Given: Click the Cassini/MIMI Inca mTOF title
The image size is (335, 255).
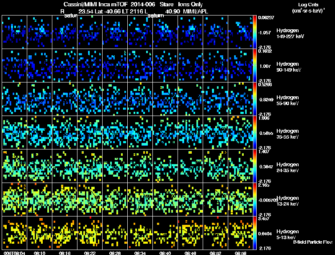Looking at the screenshot, I should pyautogui.click(x=95, y=5).
